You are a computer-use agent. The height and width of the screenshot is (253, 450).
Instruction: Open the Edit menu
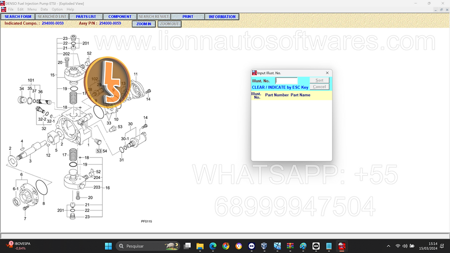coord(20,9)
